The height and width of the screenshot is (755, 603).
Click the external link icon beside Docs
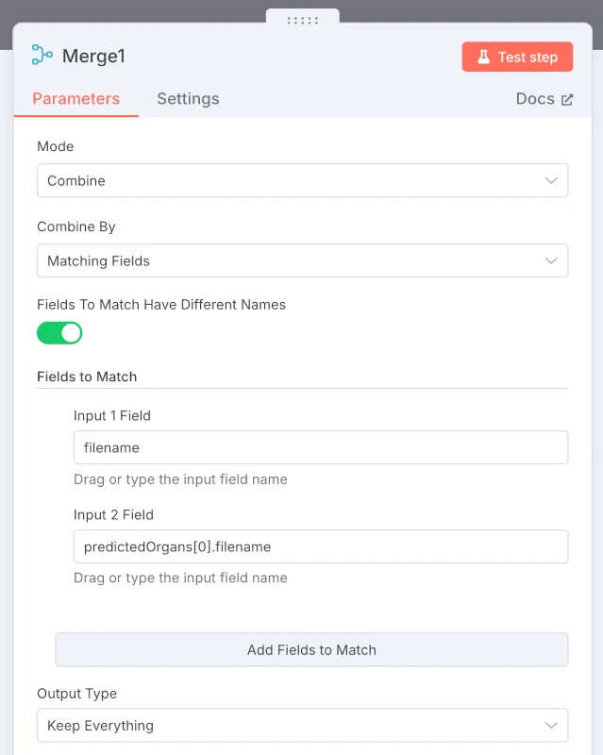(x=567, y=99)
